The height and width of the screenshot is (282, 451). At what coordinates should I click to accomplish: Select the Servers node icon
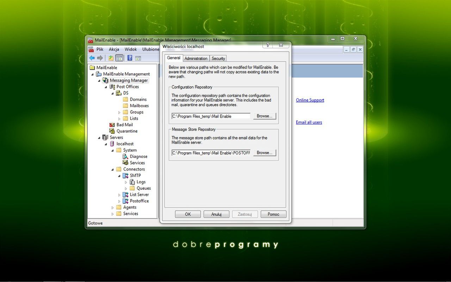(105, 137)
